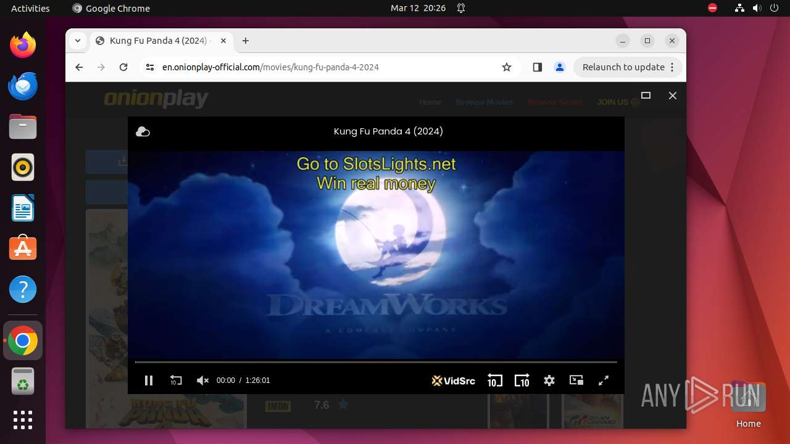This screenshot has width=790, height=444.
Task: Bookmark this page with star
Action: [x=507, y=67]
